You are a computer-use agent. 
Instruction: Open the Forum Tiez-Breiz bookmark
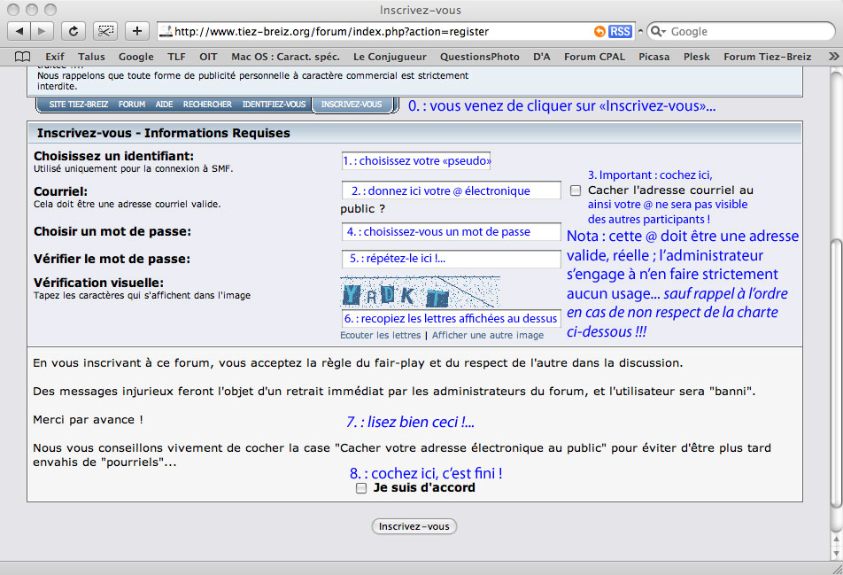(x=767, y=57)
